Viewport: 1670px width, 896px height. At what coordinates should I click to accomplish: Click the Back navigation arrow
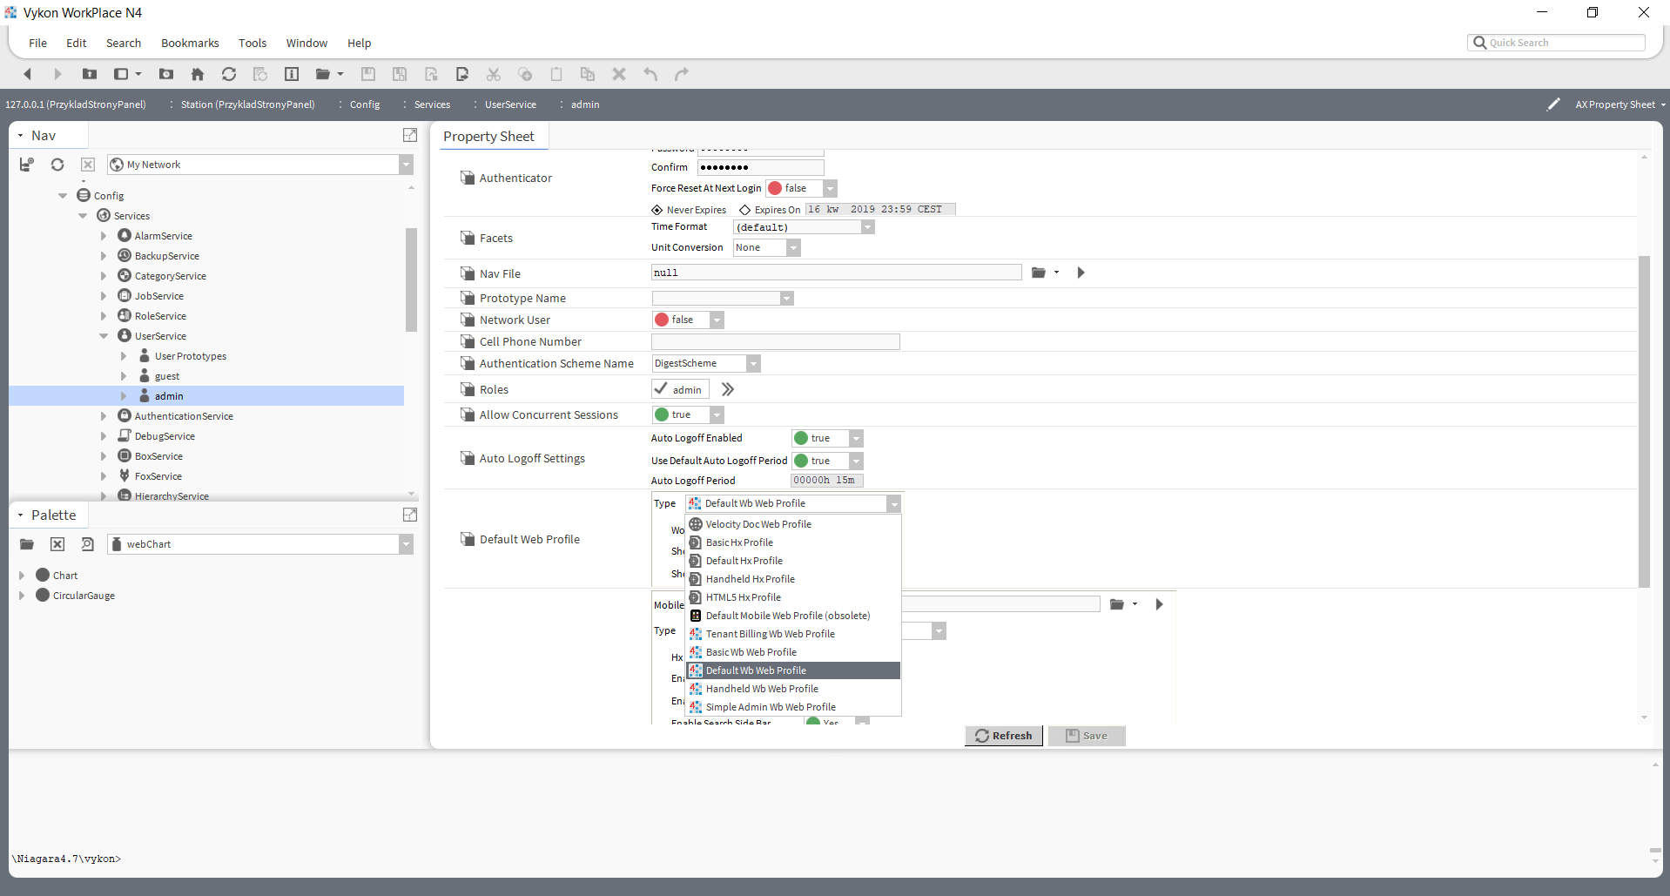27,74
